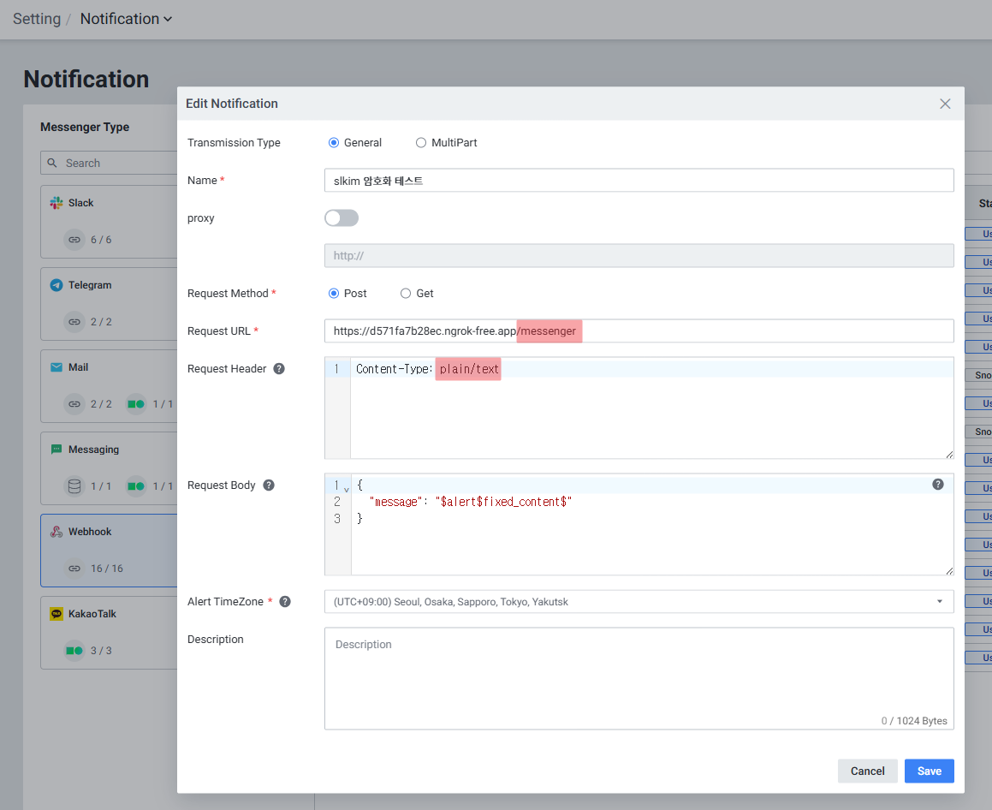Click the Request Header help icon
992x810 pixels.
click(278, 369)
